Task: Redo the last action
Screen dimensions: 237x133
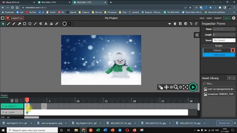Action: [196, 24]
